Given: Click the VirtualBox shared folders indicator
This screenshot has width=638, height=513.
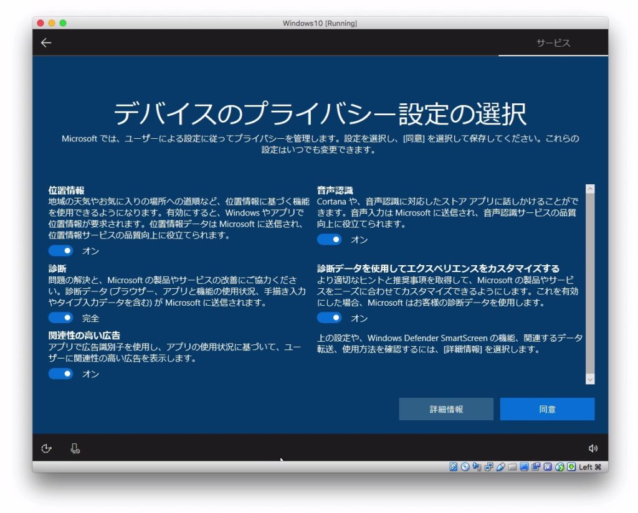Looking at the screenshot, I should [512, 467].
